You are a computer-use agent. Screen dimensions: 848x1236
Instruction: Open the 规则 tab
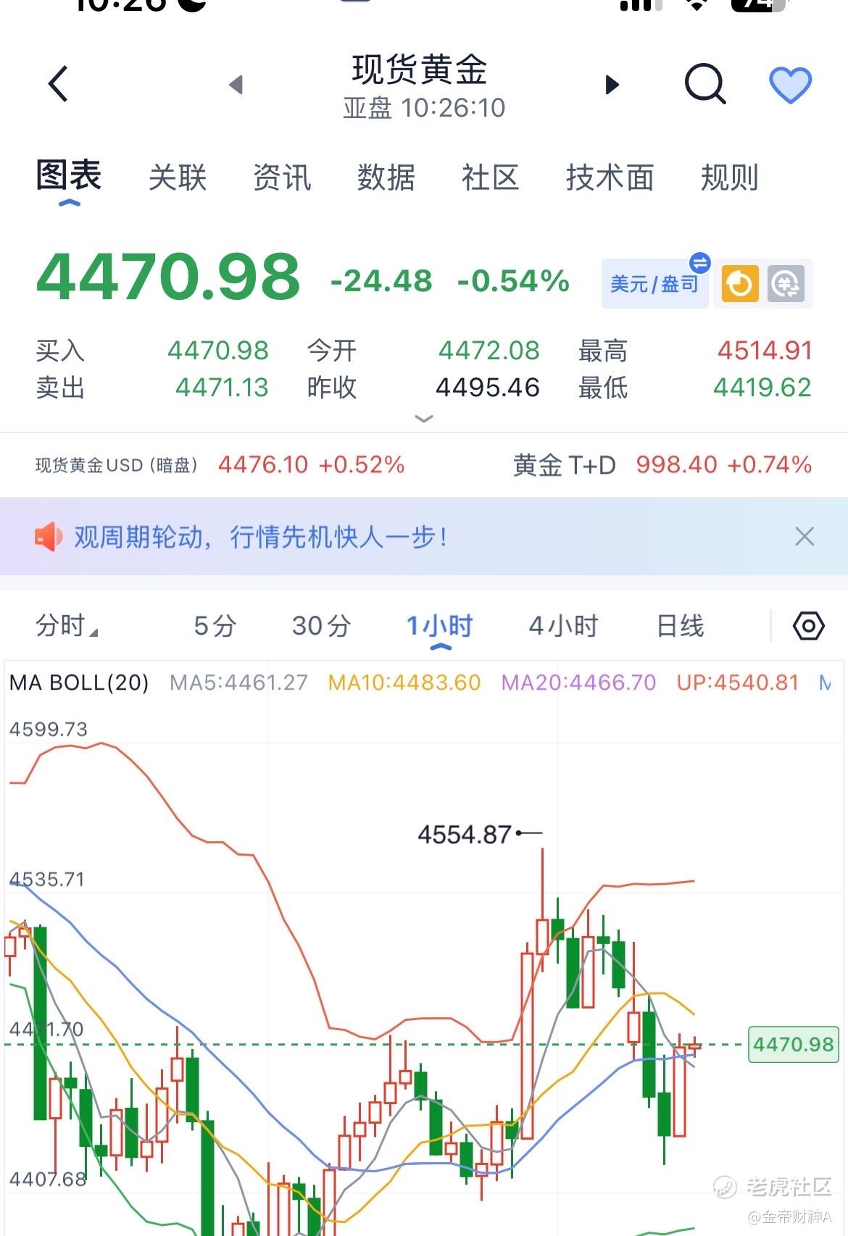point(730,178)
